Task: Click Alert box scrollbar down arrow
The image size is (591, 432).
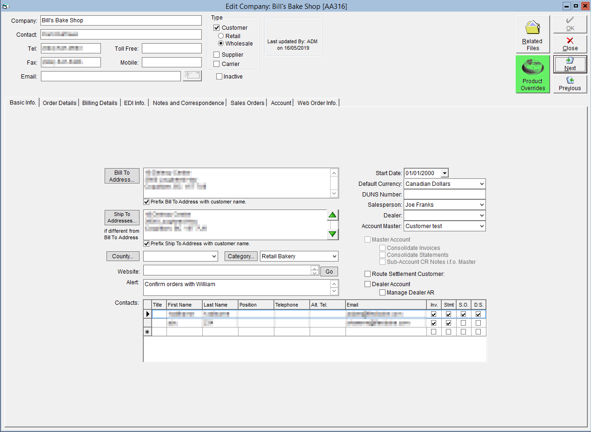Action: [x=334, y=291]
